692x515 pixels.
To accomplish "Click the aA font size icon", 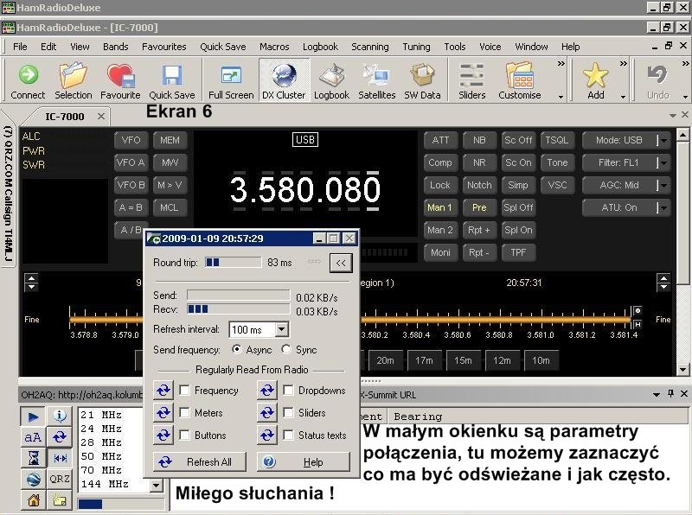I will click(x=33, y=437).
